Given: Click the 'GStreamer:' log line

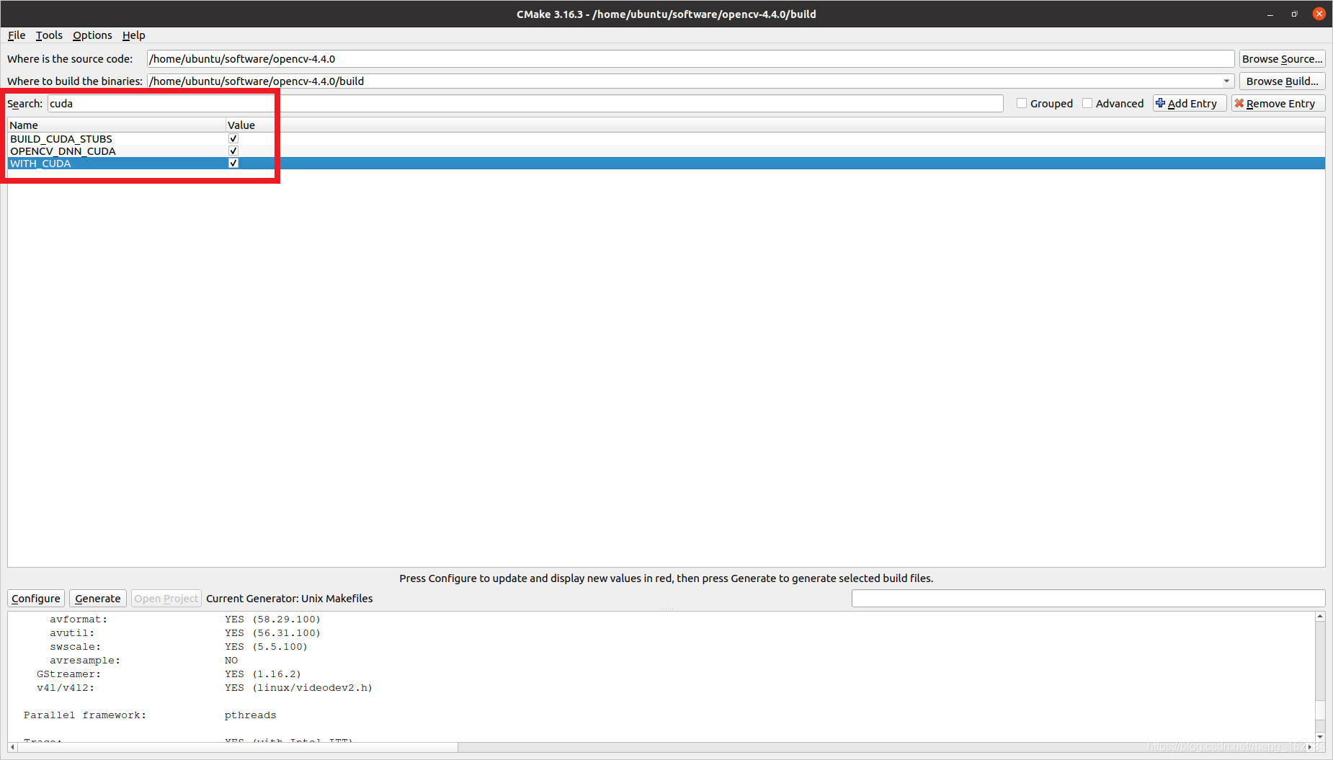Looking at the screenshot, I should pyautogui.click(x=169, y=674).
